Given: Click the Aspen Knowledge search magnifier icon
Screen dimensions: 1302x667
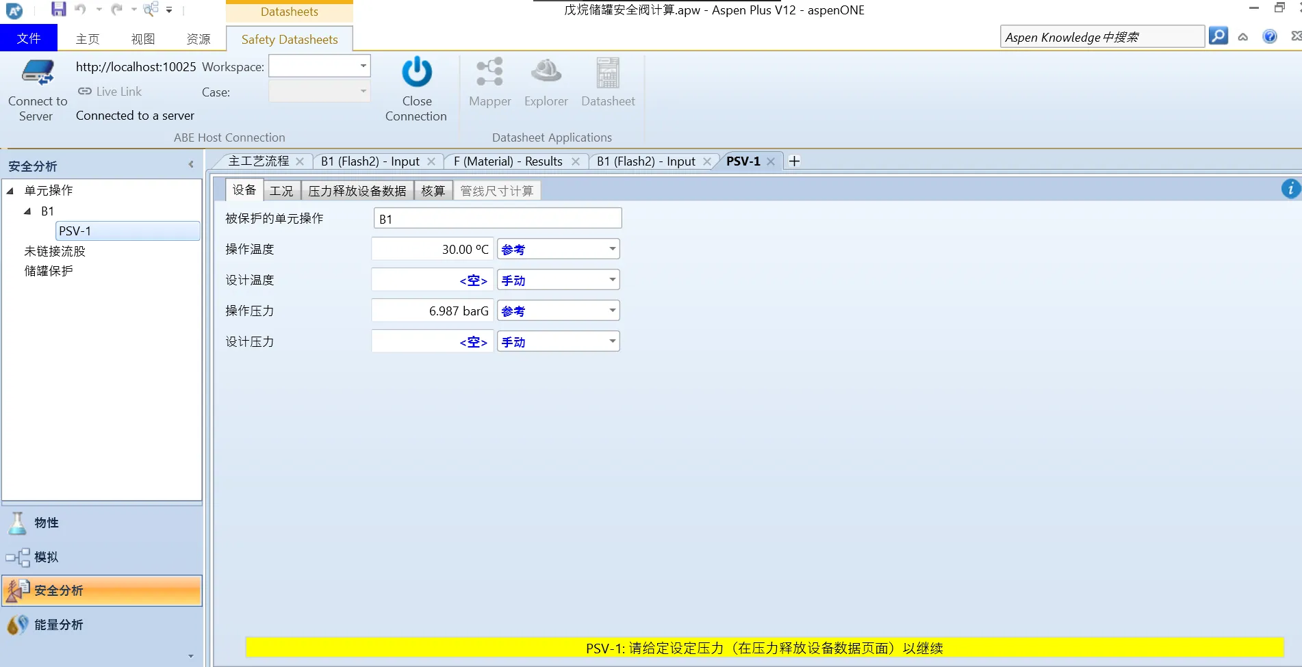Looking at the screenshot, I should coord(1218,36).
